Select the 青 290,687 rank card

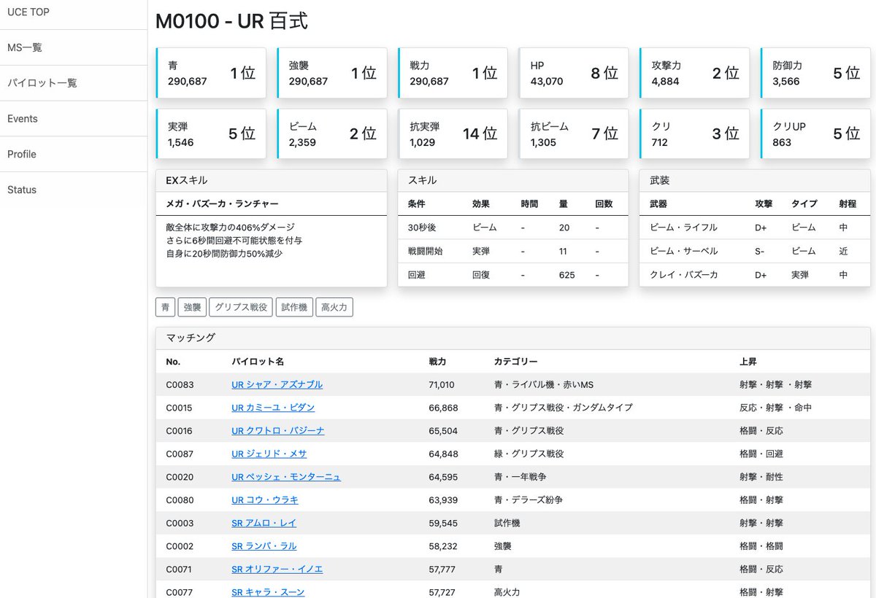(210, 73)
